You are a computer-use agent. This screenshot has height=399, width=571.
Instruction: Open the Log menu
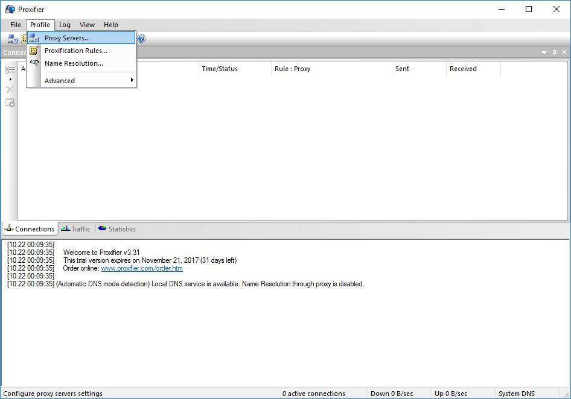(65, 25)
